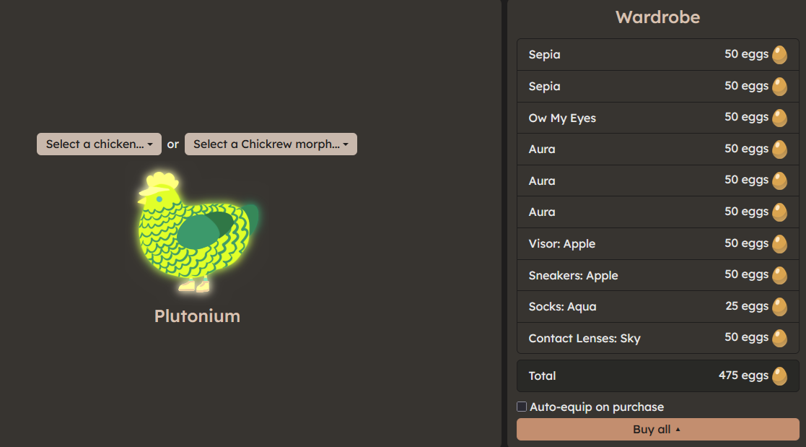Select the Visor: Apple wardrobe entry

coord(561,244)
